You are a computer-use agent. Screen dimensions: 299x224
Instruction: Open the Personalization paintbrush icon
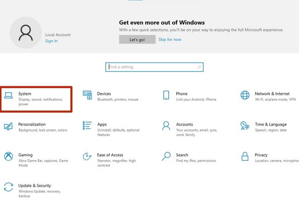pos(8,126)
